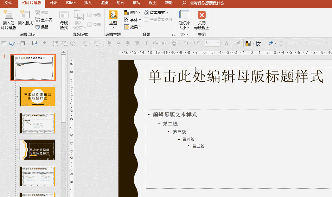Open the customize quick access toolbar arrow
The image size is (332, 197).
pyautogui.click(x=293, y=44)
